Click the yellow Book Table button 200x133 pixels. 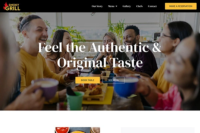click(x=88, y=80)
